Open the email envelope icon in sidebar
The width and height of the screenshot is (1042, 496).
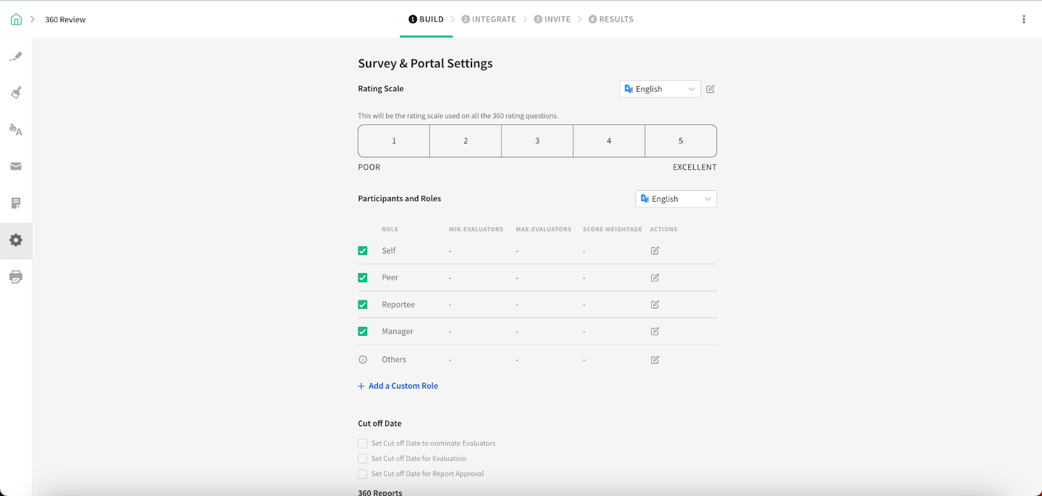point(16,167)
